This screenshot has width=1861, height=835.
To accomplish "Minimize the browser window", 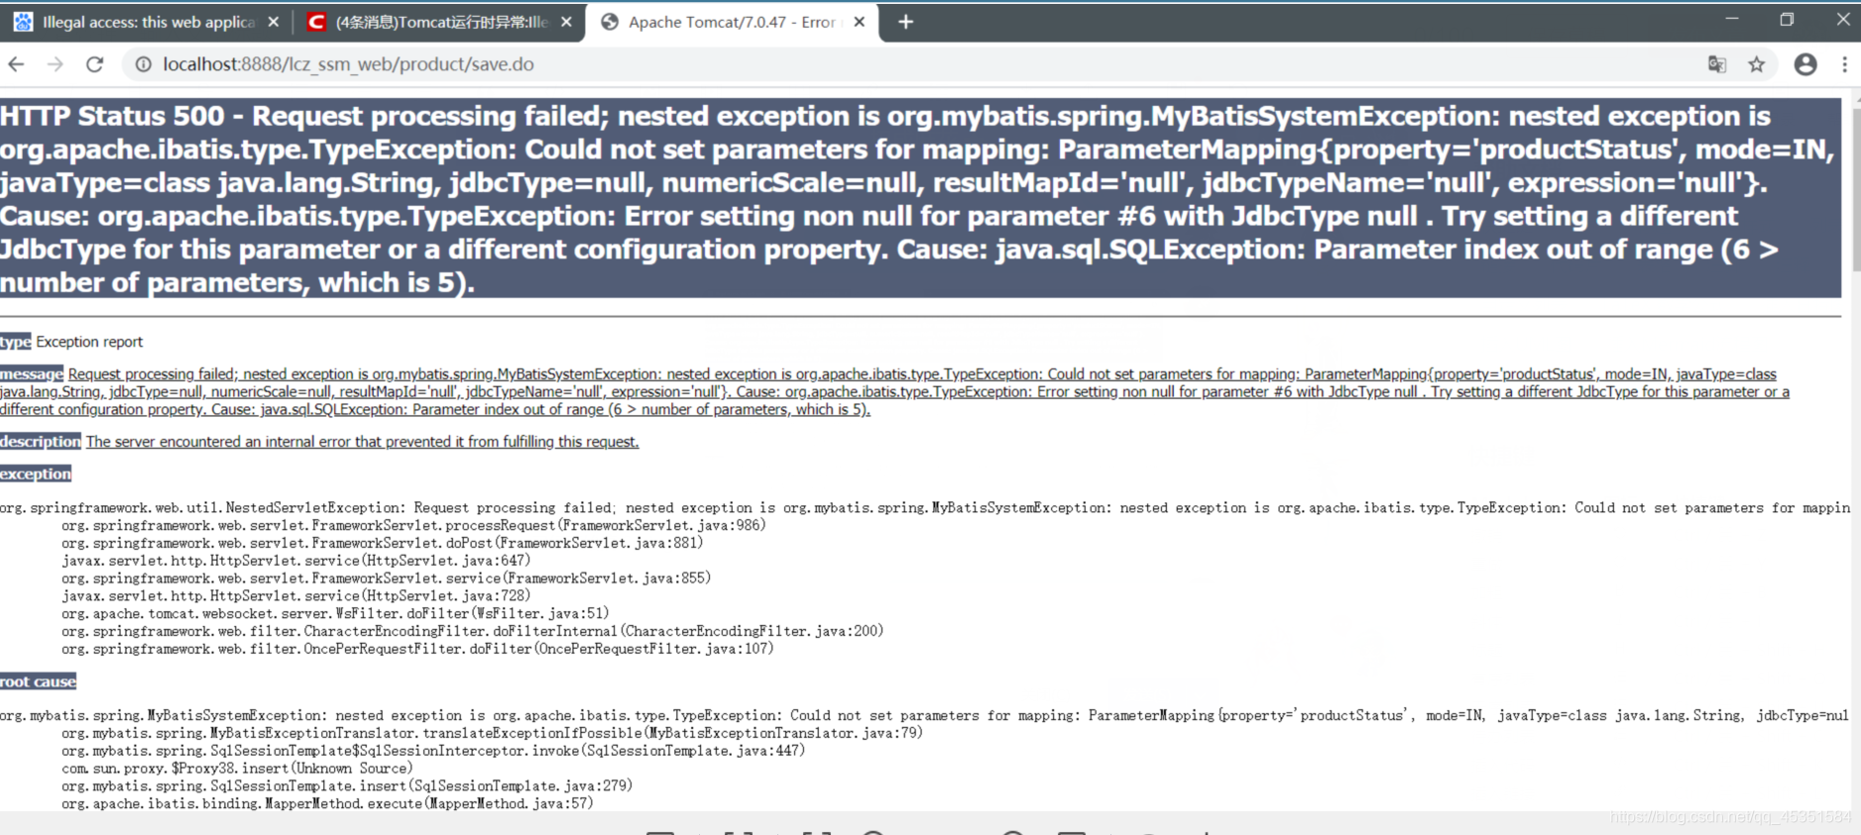I will pos(1732,19).
